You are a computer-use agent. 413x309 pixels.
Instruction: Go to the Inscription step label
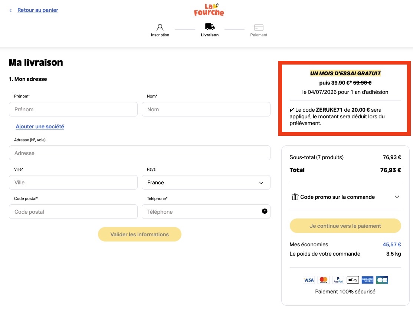coord(160,35)
